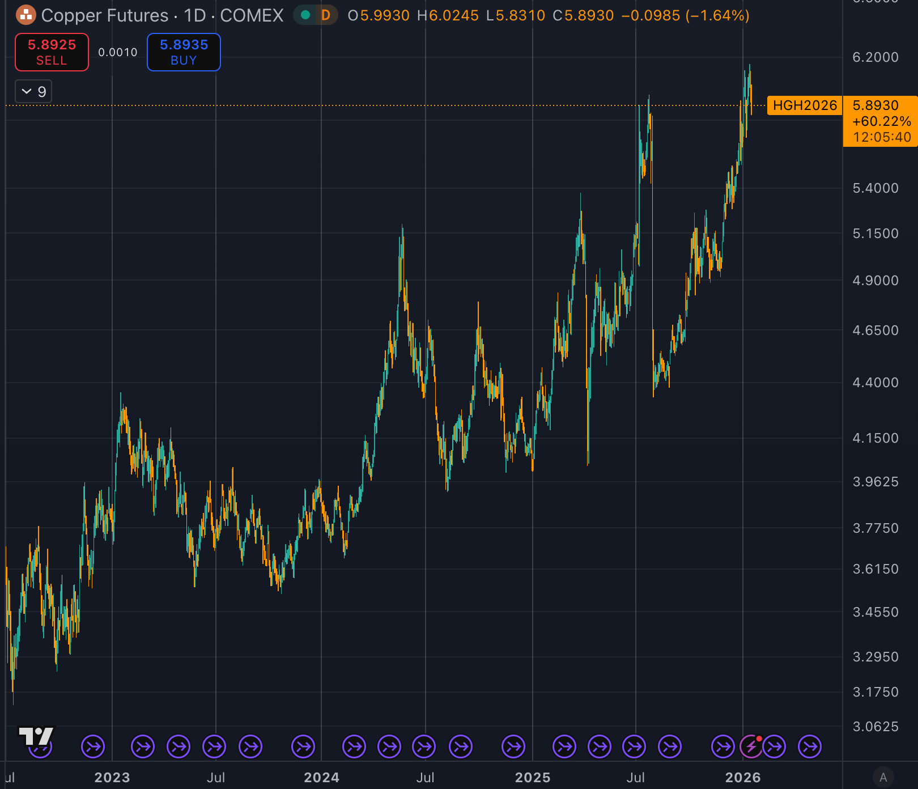Image resolution: width=918 pixels, height=789 pixels.
Task: Click the red 5.8925 SELL button
Action: (x=52, y=52)
